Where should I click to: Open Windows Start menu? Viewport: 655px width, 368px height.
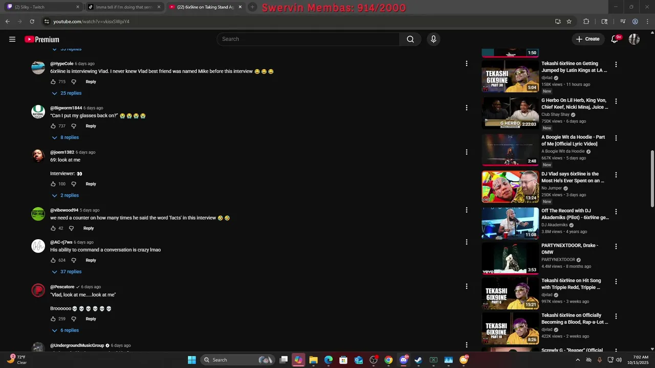click(x=192, y=360)
